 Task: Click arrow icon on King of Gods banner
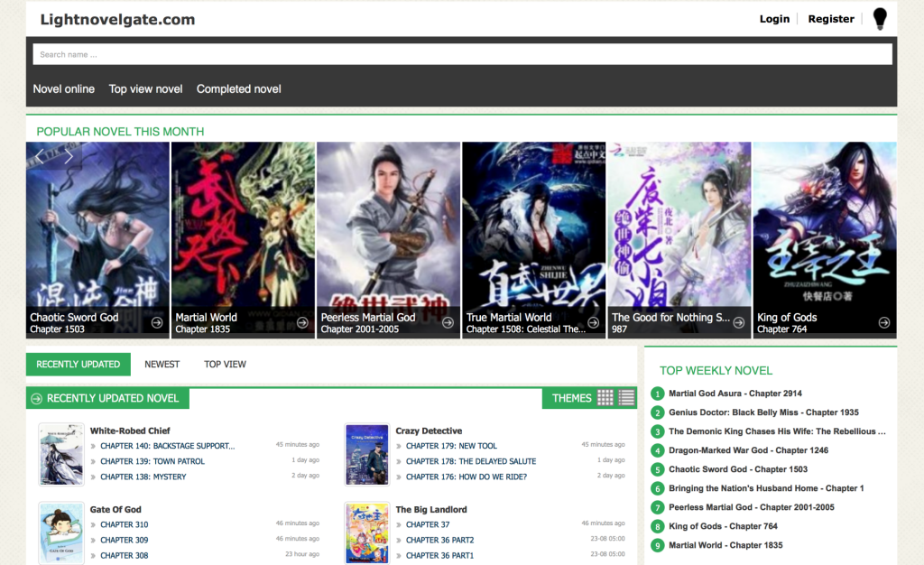(x=884, y=322)
